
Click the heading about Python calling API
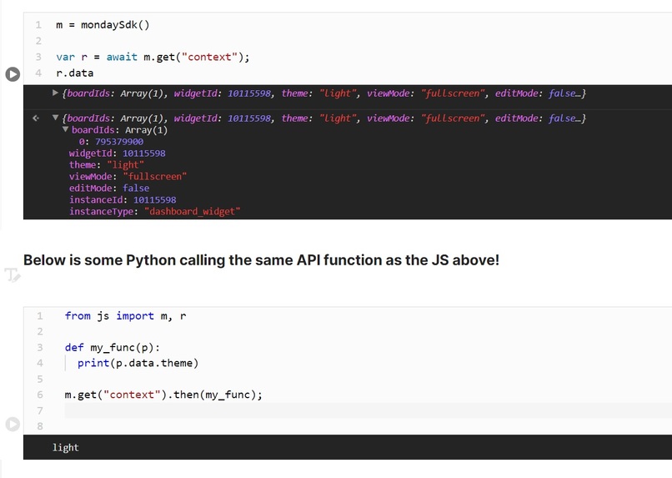261,260
